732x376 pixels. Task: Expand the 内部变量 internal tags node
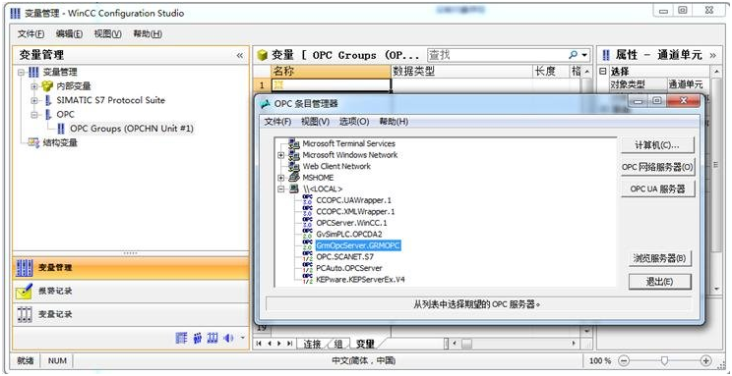click(x=34, y=86)
